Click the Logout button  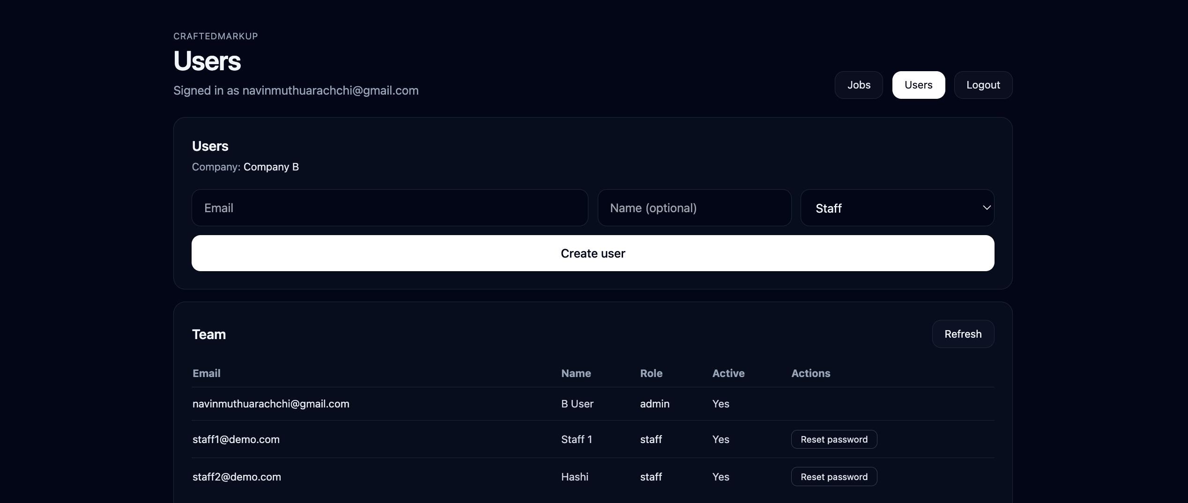pos(983,85)
